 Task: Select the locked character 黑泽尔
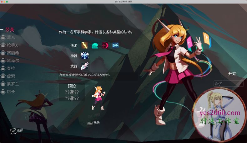(13, 61)
